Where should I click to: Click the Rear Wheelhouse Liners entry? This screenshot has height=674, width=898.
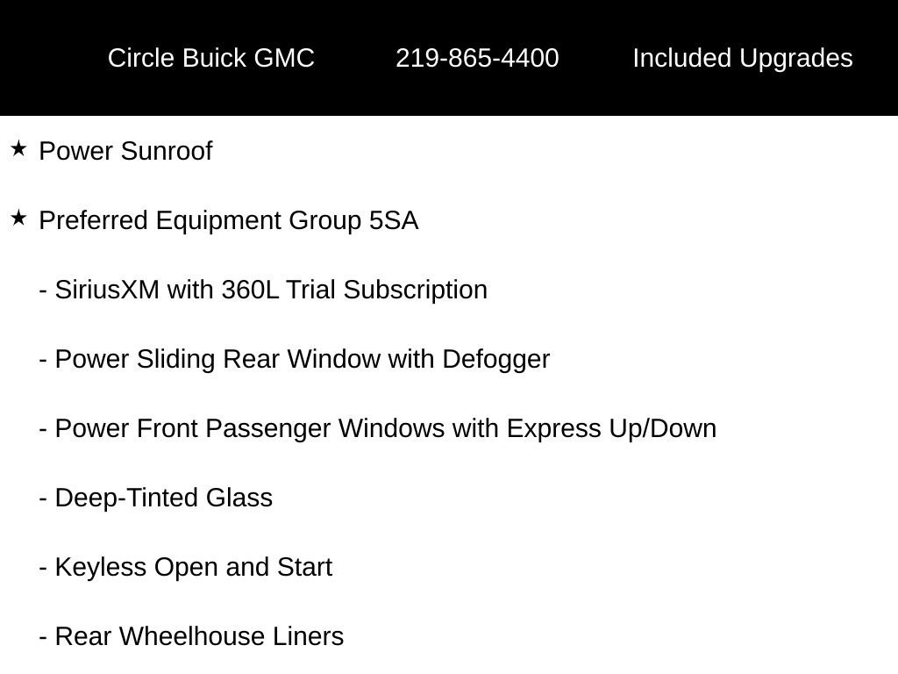(x=199, y=636)
